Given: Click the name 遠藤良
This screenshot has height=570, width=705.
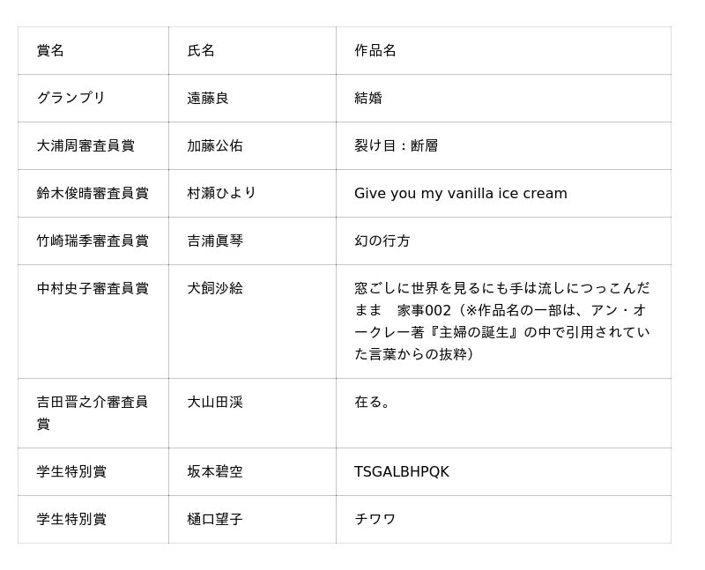Looking at the screenshot, I should pos(208,99).
